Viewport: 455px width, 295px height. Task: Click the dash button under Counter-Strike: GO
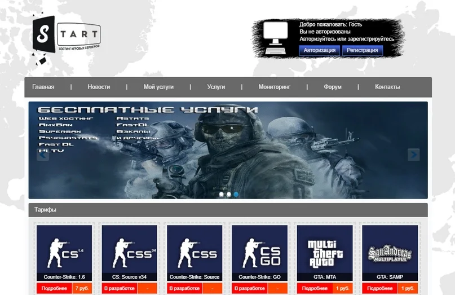(277, 288)
